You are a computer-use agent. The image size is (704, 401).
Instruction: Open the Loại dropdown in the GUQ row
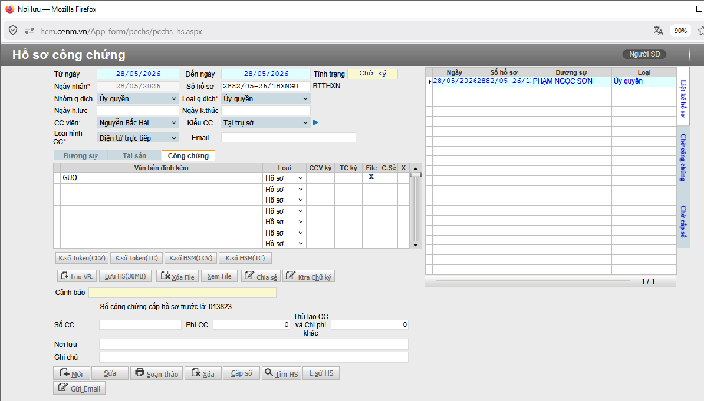point(284,178)
